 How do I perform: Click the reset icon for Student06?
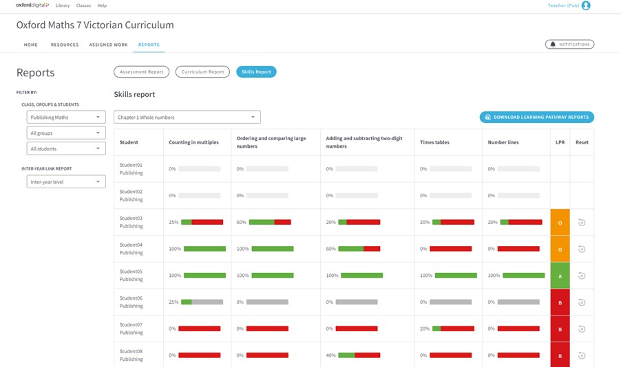click(581, 302)
